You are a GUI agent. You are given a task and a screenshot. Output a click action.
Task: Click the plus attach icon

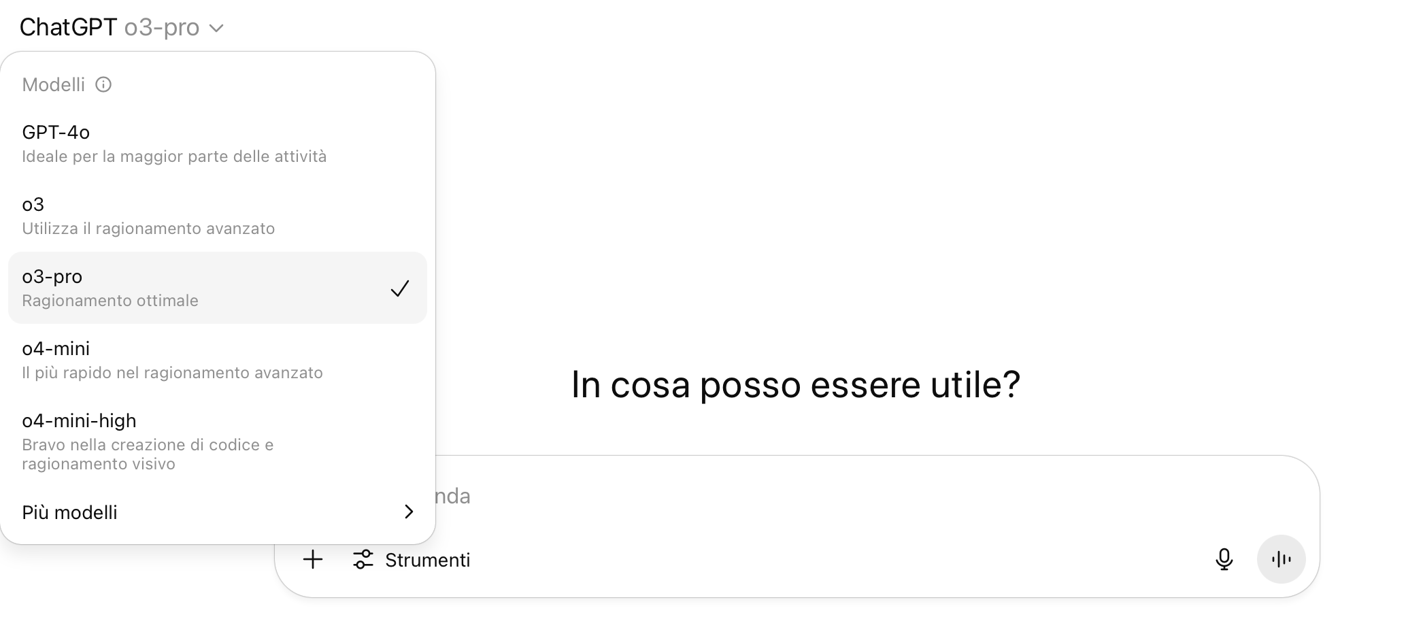tap(313, 560)
